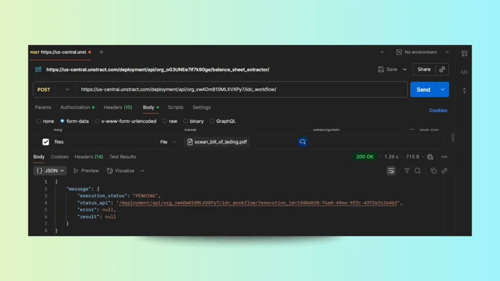Open response more options ellipsis
This screenshot has height=281, width=500.
[x=444, y=157]
